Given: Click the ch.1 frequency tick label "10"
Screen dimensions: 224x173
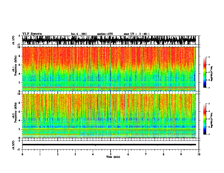Looking at the screenshot, I should pos(19,47).
